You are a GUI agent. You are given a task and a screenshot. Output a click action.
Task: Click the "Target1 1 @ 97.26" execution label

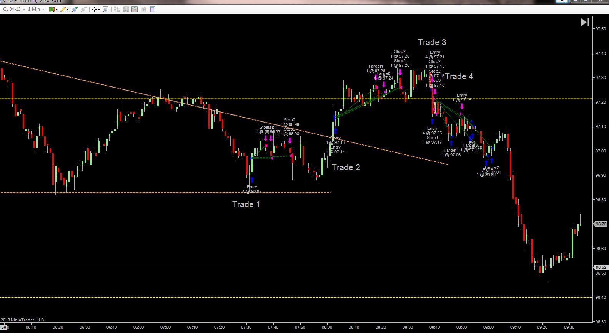[376, 68]
